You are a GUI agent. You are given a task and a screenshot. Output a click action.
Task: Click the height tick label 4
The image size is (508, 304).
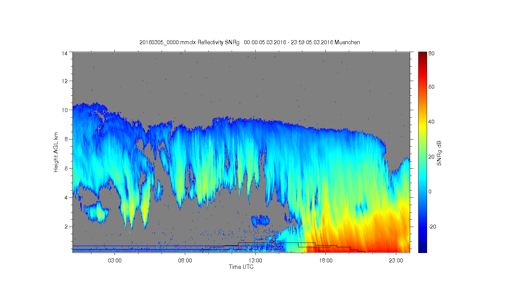[x=66, y=197]
